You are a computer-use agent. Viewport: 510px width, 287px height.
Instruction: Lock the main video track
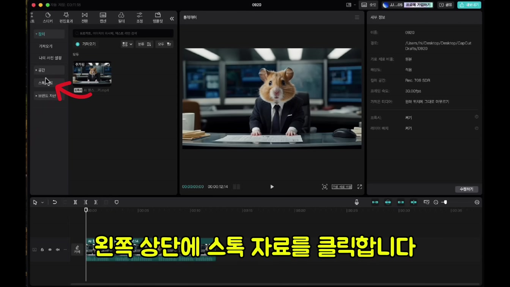coord(42,250)
